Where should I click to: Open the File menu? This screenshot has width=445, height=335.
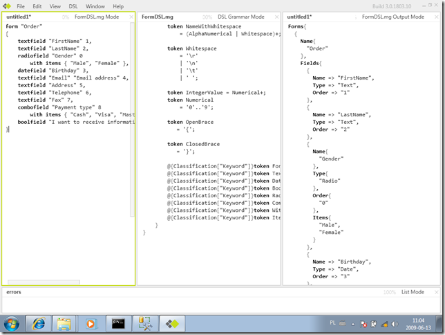click(21, 6)
